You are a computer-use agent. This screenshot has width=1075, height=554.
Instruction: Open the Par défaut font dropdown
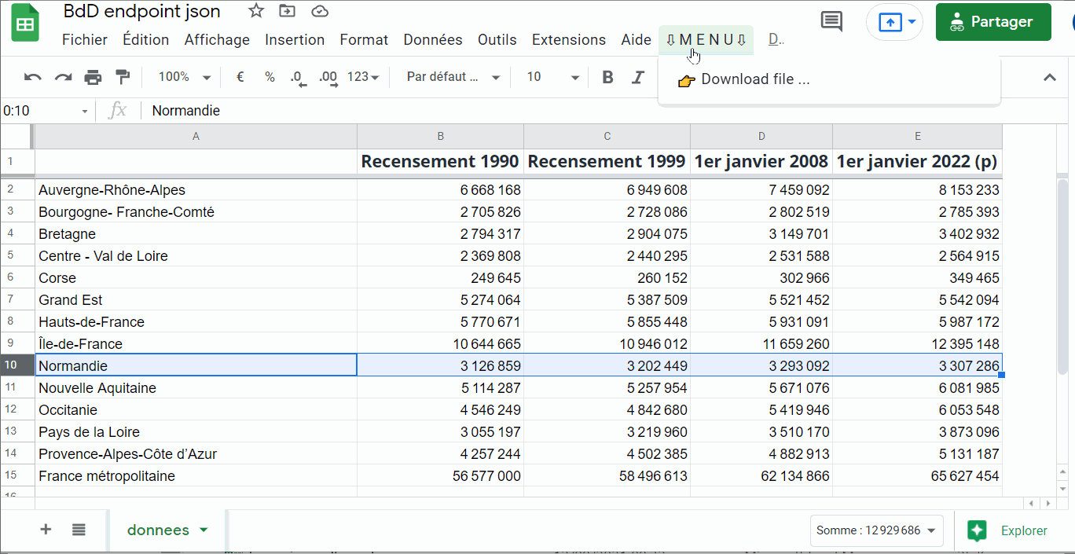click(x=453, y=77)
